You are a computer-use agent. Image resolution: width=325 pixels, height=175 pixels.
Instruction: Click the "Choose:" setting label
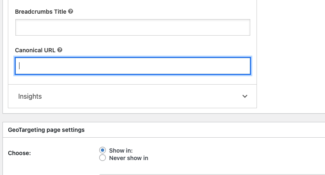click(x=20, y=153)
